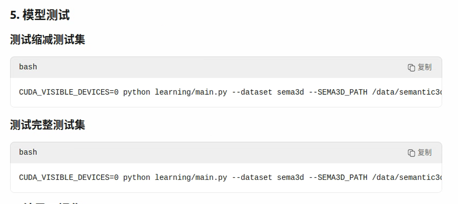The height and width of the screenshot is (204, 458).
Task: Click learning/main.py in the second command
Action: click(191, 177)
